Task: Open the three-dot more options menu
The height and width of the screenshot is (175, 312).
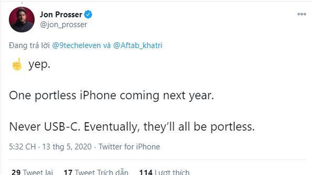Action: 302,14
